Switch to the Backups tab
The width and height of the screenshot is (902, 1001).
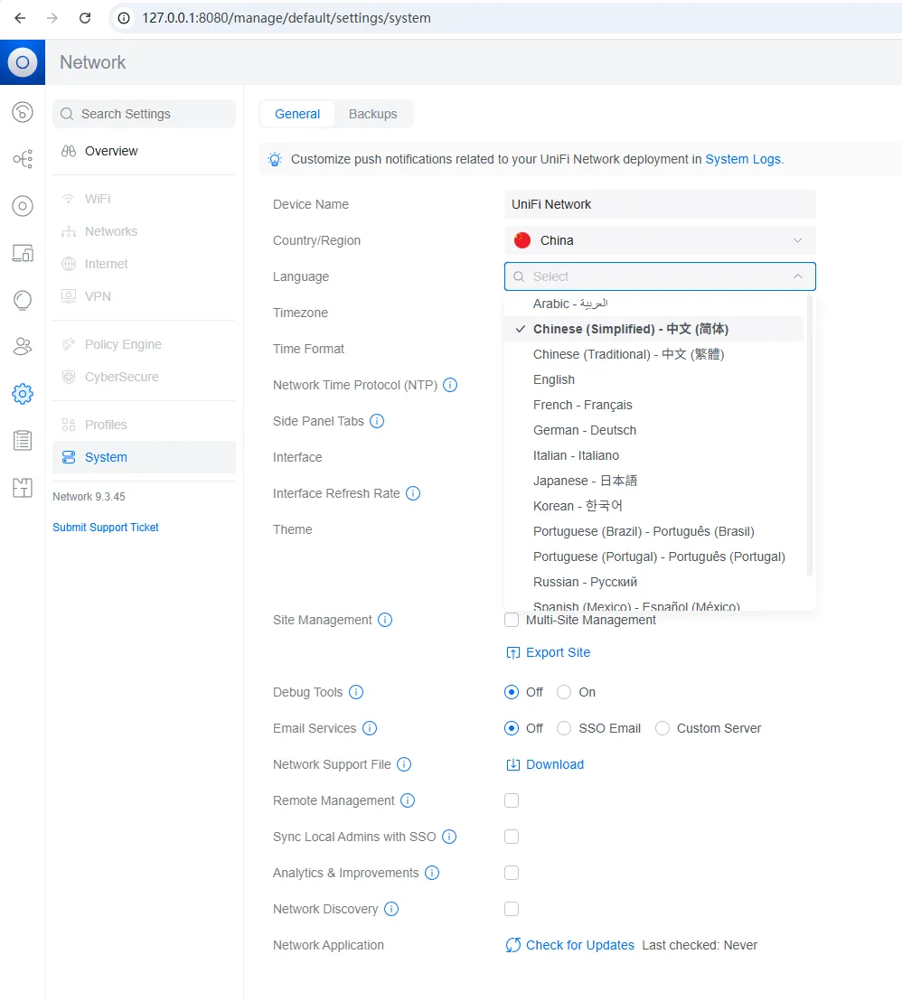tap(373, 114)
